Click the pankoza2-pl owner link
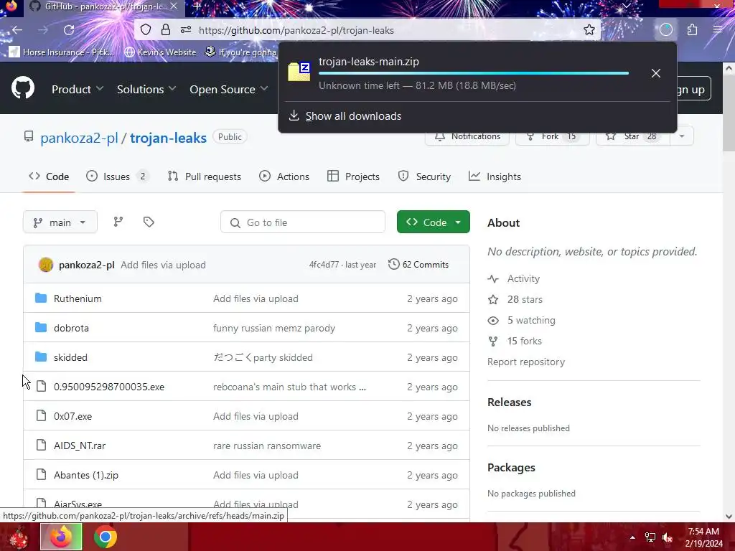Viewport: 735px width, 551px height. tap(79, 138)
